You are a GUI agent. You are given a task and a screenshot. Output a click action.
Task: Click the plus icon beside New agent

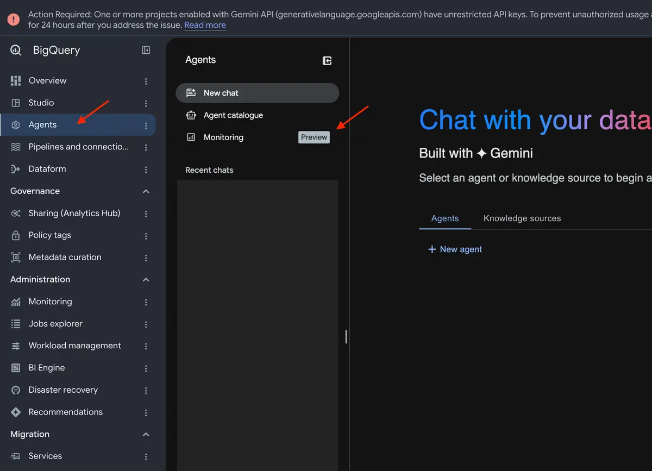pos(432,249)
